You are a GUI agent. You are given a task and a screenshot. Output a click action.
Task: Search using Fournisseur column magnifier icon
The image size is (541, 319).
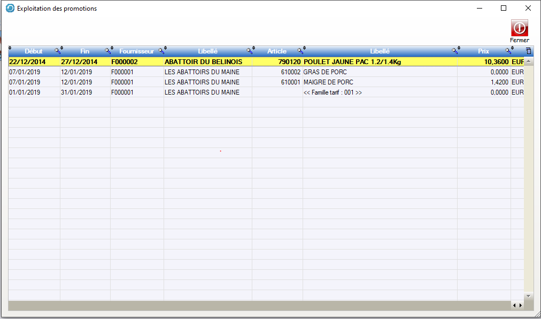(160, 51)
